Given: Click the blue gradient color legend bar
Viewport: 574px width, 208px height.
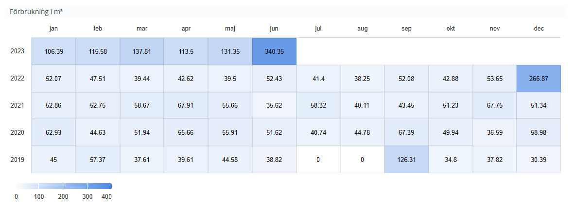Looking at the screenshot, I should (63, 186).
